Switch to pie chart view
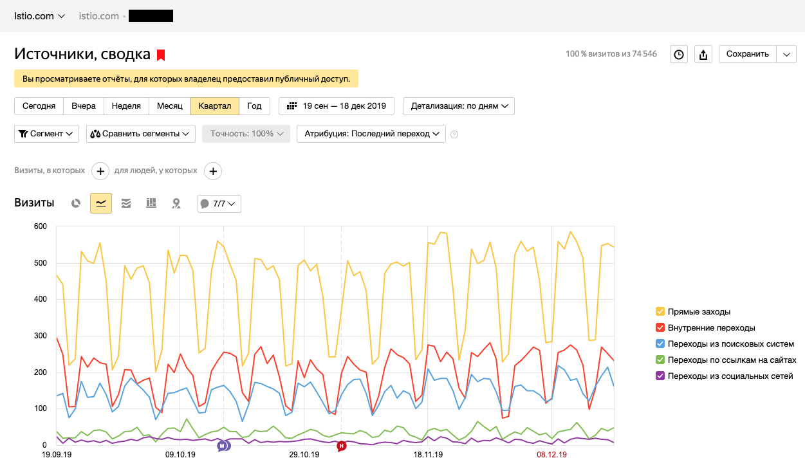The image size is (805, 476). (76, 203)
